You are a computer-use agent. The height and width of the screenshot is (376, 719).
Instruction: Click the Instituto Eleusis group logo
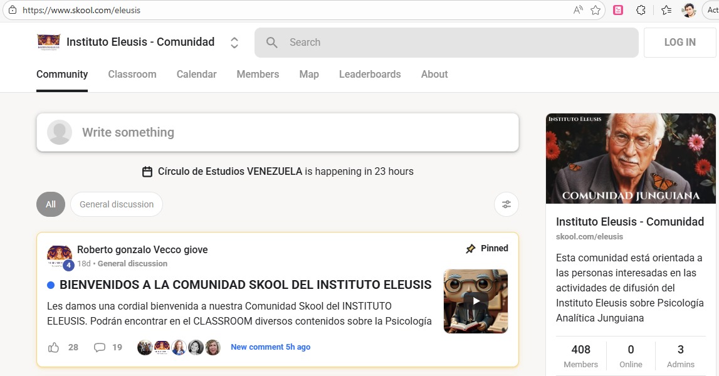49,42
